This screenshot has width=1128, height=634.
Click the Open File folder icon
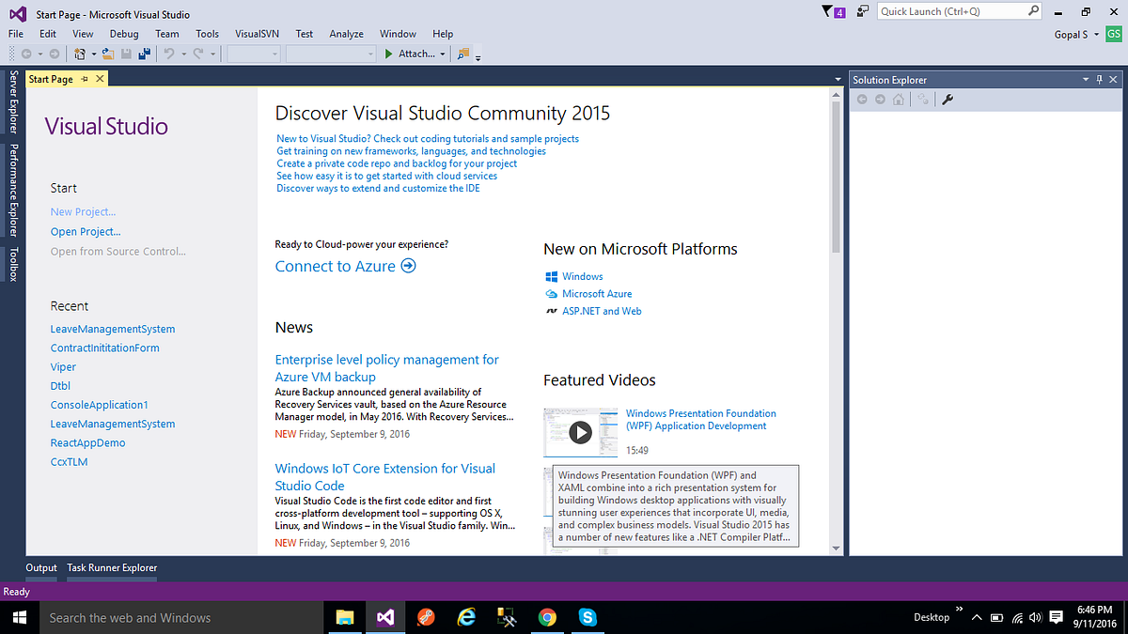pos(109,54)
